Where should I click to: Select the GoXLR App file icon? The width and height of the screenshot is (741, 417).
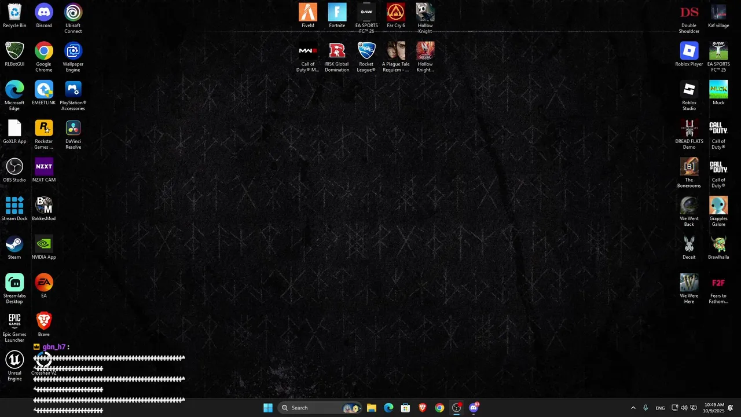[x=14, y=131]
